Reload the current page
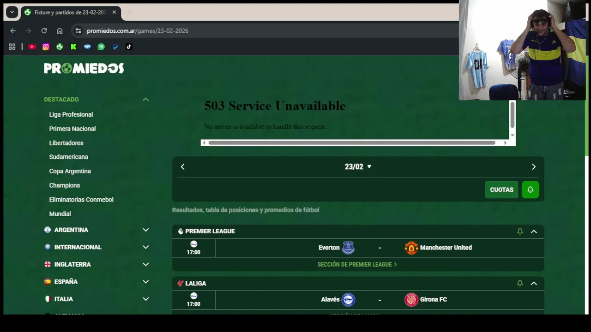 pyautogui.click(x=44, y=31)
